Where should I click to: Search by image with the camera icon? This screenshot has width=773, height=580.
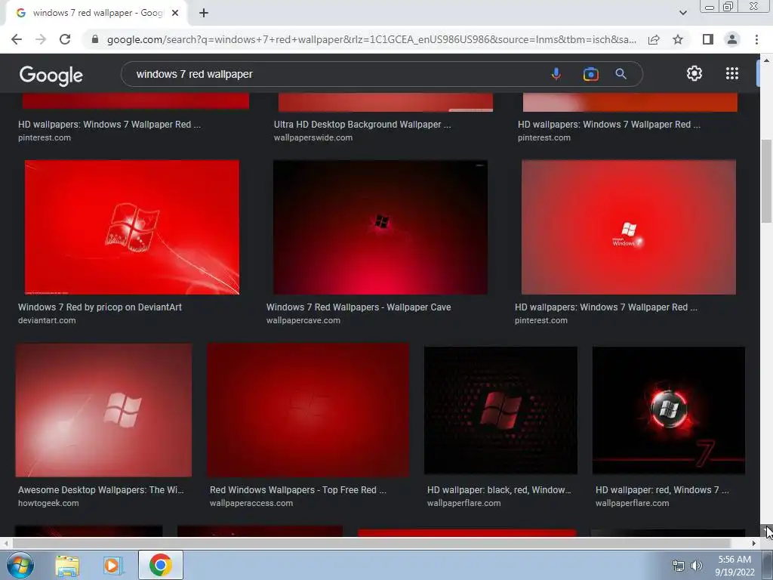[590, 74]
